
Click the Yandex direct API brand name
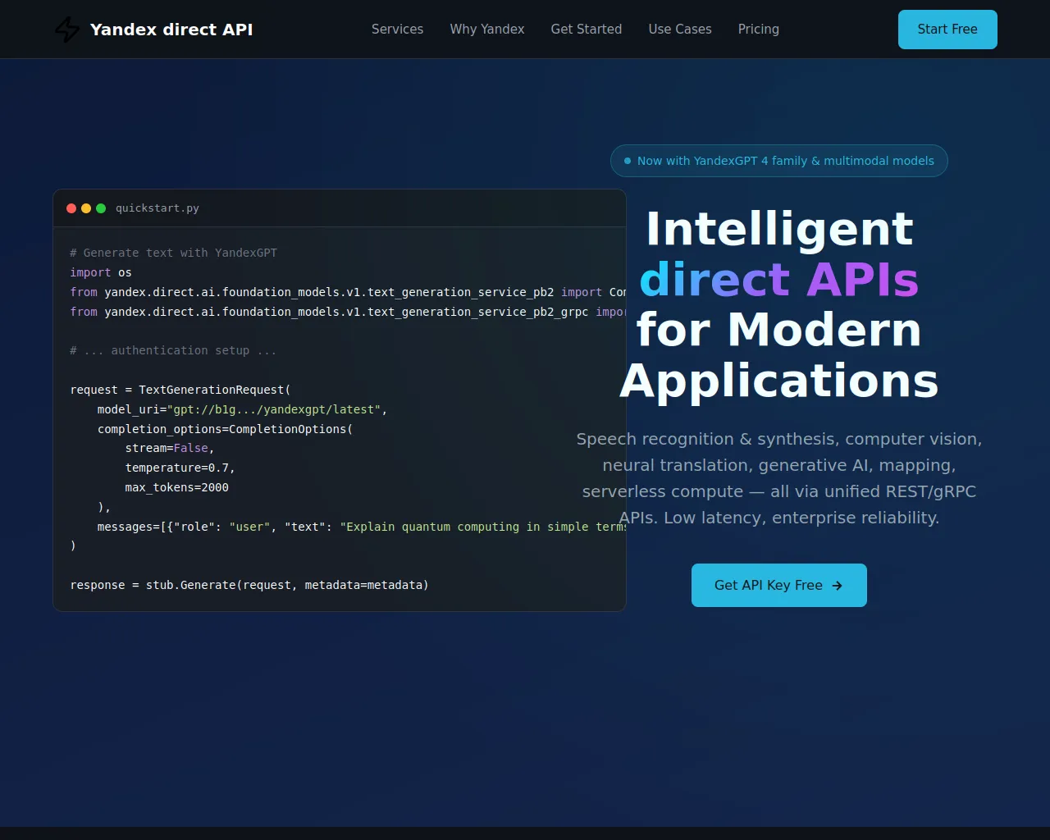tap(171, 30)
